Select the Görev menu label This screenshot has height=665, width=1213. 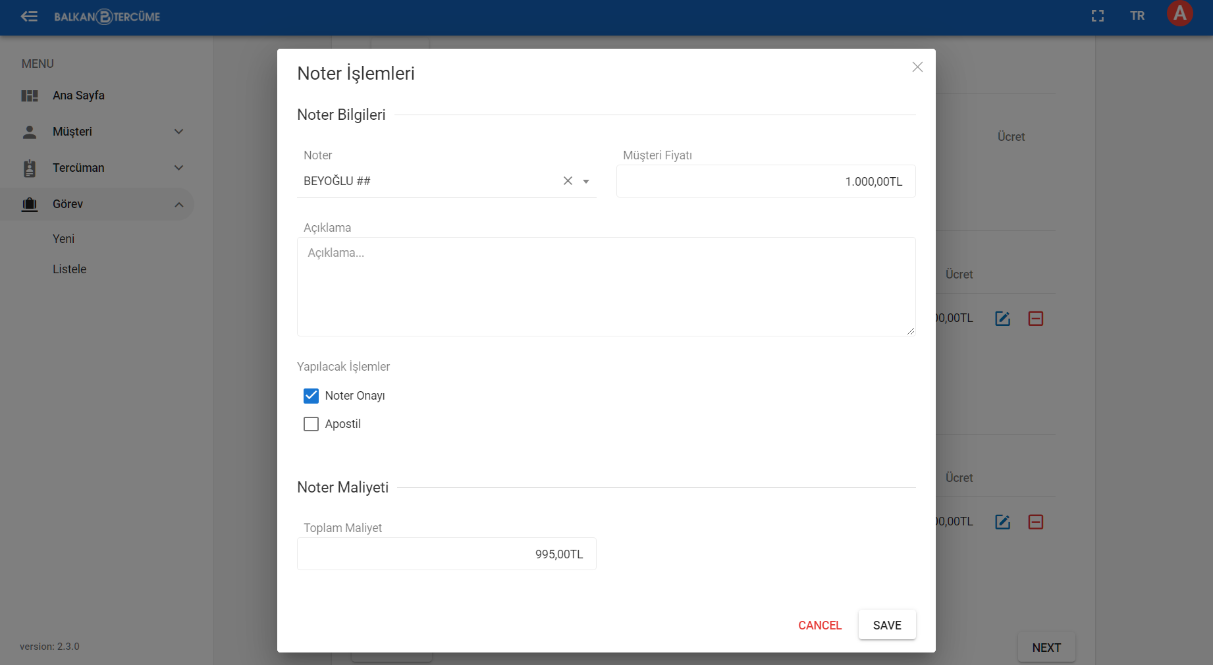coord(68,204)
